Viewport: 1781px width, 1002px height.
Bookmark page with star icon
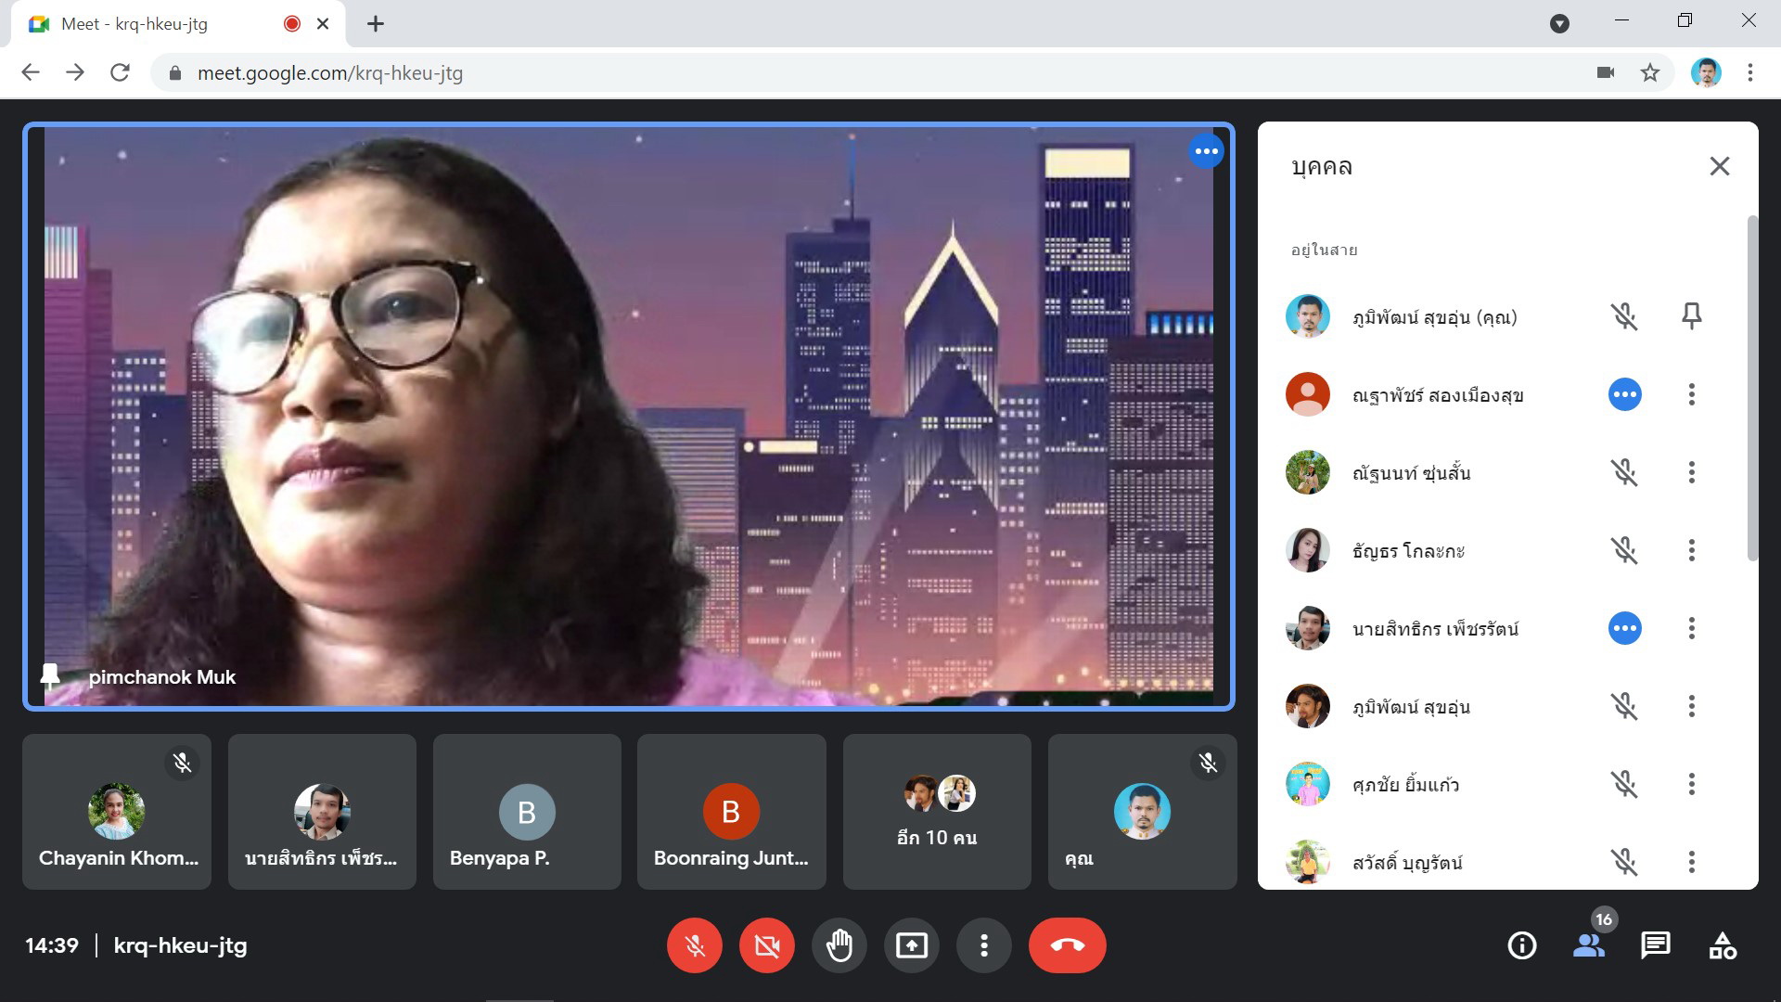1649,72
